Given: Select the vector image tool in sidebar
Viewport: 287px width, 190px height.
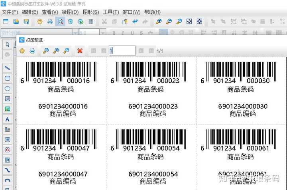Looking at the screenshot, I should point(7,99).
